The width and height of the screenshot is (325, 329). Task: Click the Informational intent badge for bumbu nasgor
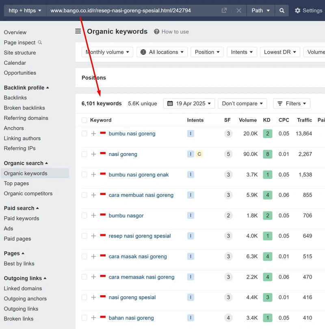click(191, 216)
